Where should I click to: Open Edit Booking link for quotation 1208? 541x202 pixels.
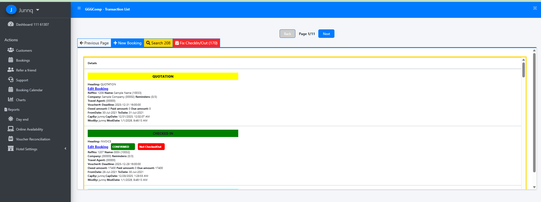point(98,89)
